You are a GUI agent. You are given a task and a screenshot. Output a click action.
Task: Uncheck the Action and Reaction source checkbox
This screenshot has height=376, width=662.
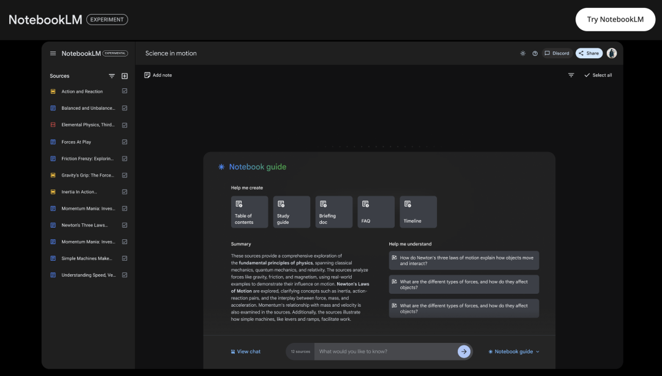[x=124, y=91]
